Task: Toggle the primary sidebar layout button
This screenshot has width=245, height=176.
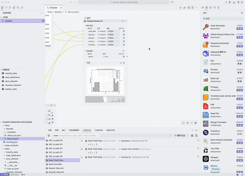Action: tap(230, 2)
